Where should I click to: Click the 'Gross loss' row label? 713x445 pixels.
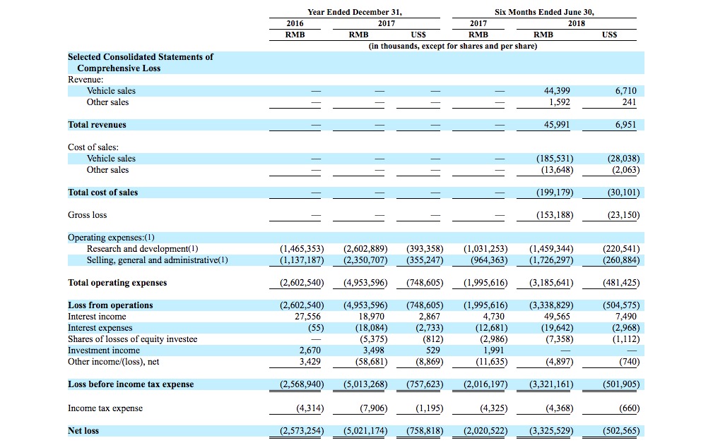click(88, 215)
